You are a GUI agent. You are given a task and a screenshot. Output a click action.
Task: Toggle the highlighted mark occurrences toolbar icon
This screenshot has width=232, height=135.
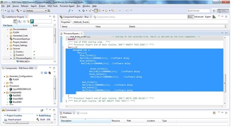tap(96, 10)
